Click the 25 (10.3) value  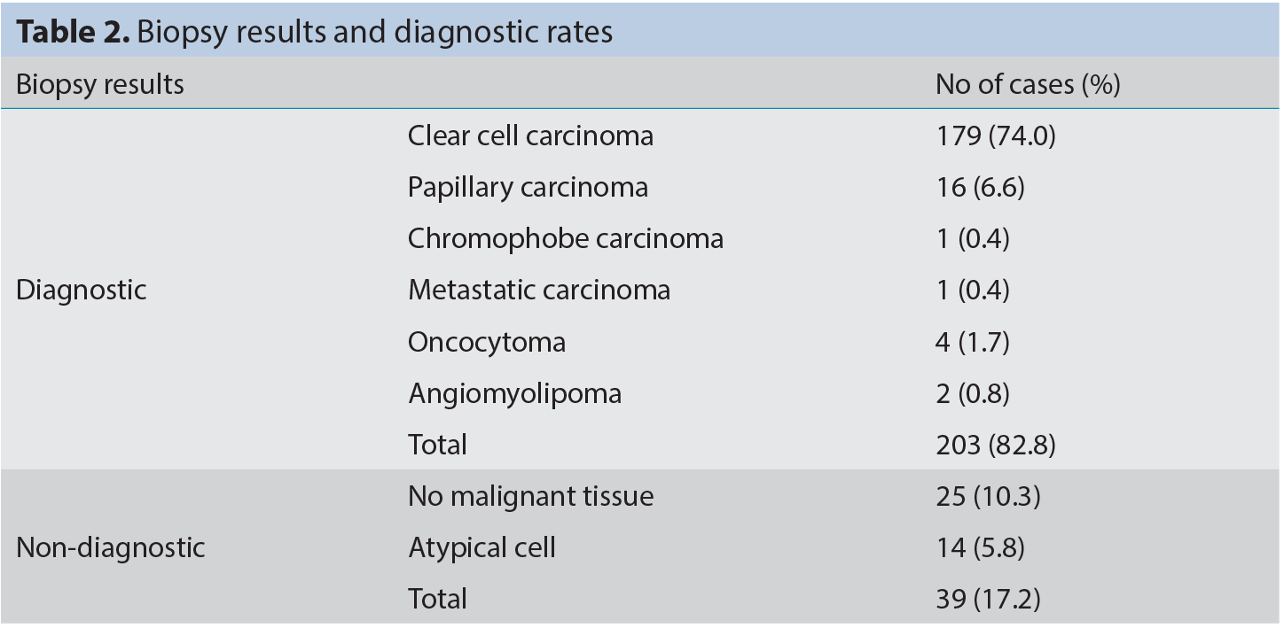coord(988,497)
